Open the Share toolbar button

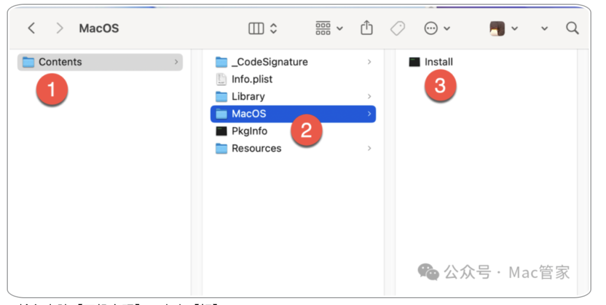click(367, 28)
